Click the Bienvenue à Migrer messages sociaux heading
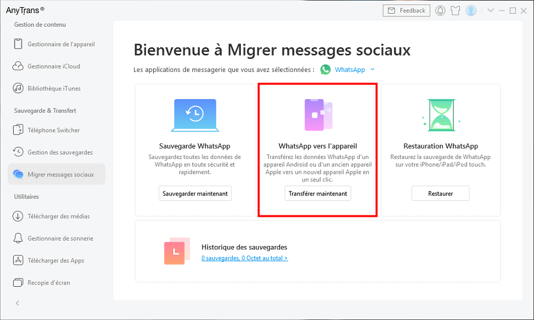 [x=272, y=50]
